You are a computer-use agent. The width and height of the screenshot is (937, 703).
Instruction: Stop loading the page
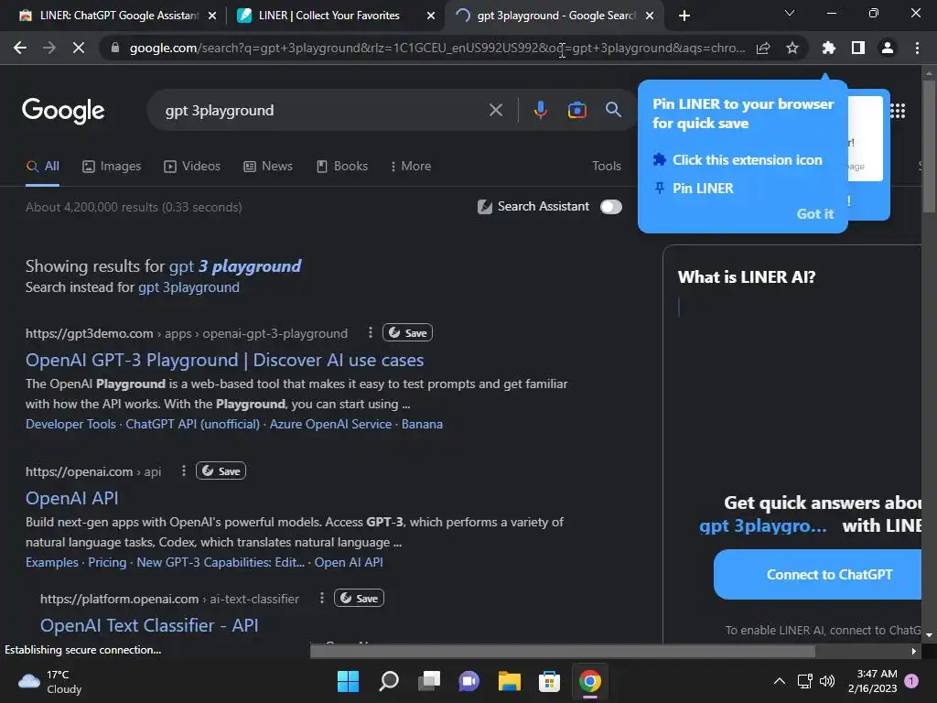point(79,48)
